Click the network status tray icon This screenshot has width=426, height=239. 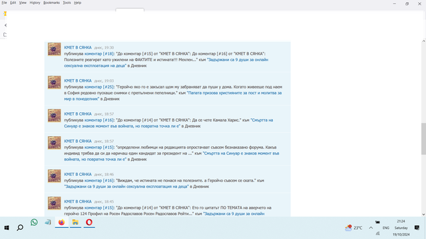point(377,234)
